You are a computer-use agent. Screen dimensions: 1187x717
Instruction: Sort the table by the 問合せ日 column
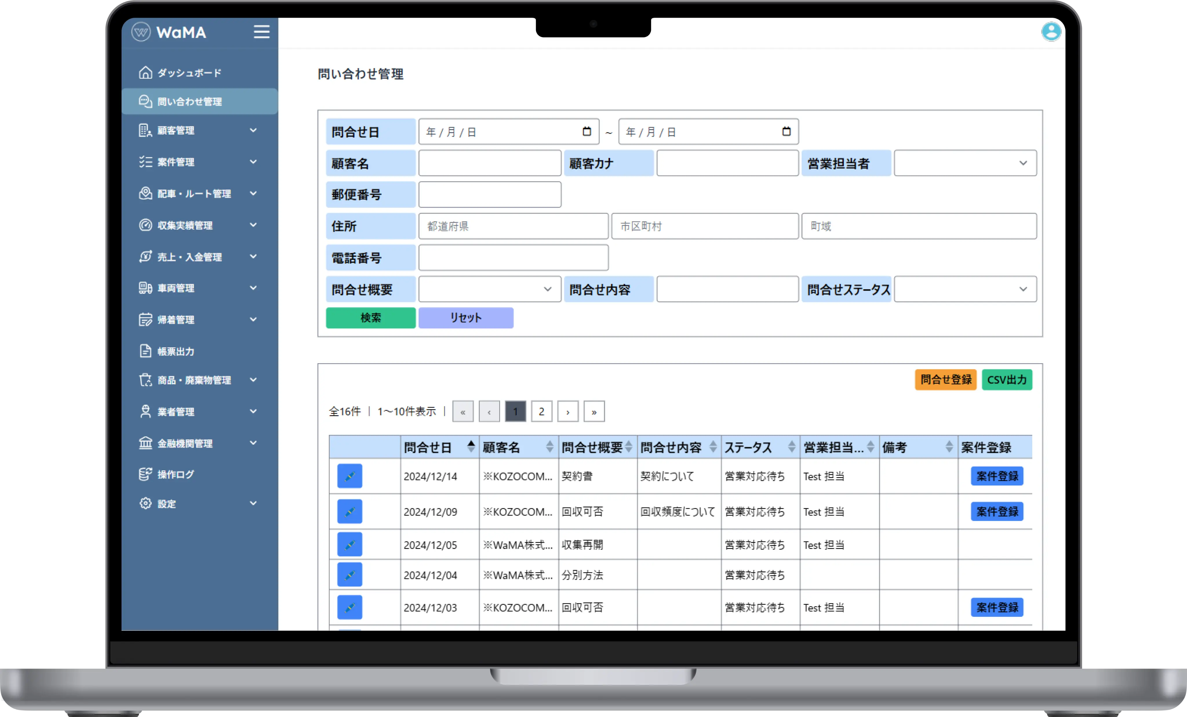click(471, 447)
